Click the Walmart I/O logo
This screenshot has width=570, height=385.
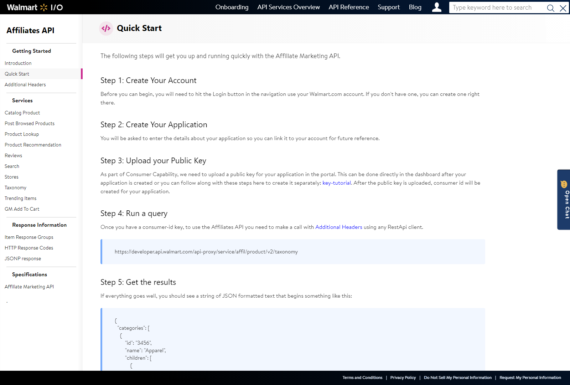[x=35, y=7]
